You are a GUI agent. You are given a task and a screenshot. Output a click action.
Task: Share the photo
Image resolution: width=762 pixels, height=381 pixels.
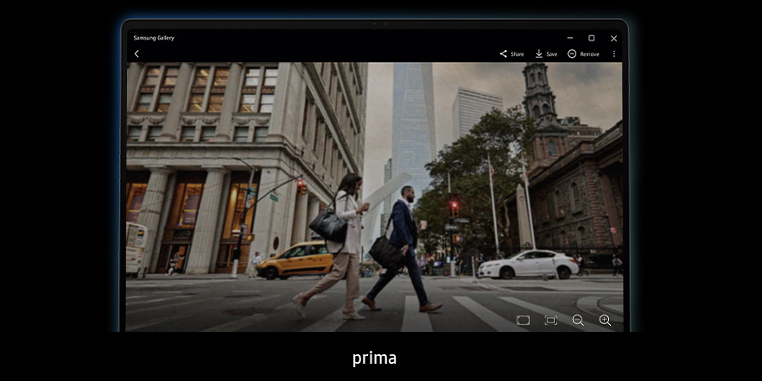click(x=511, y=53)
